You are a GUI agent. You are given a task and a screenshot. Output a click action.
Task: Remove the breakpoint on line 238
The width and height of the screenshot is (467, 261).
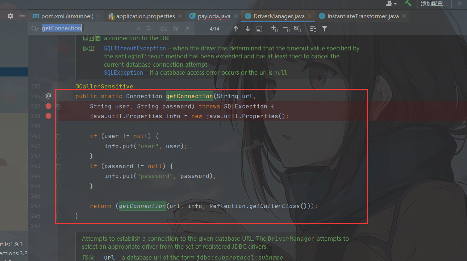(x=48, y=116)
